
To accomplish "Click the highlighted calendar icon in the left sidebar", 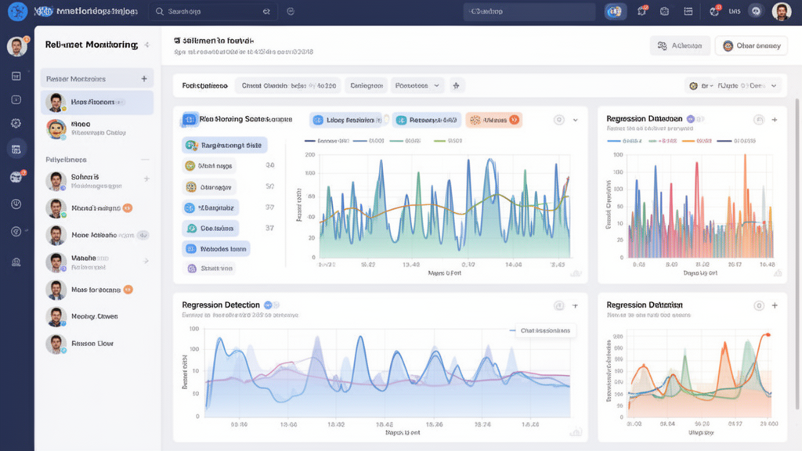I will 16,148.
